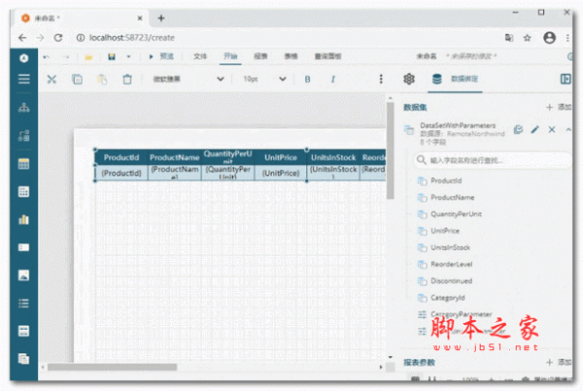Collapse the DataSetWithParameters field list

[568, 130]
